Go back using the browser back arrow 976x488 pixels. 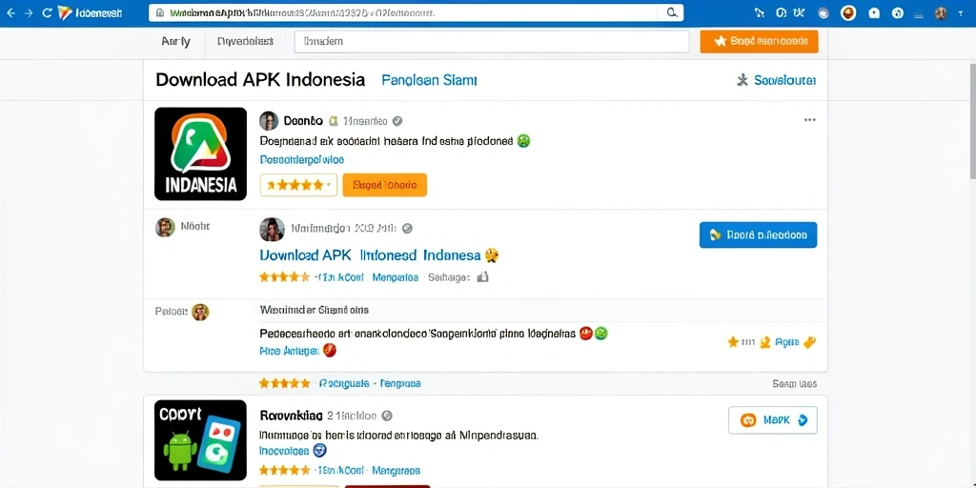coord(10,12)
